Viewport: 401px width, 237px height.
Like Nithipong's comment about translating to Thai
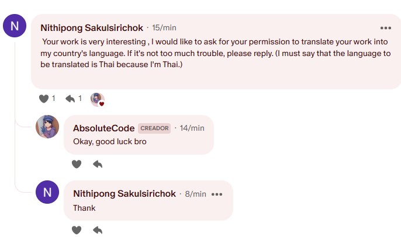44,99
